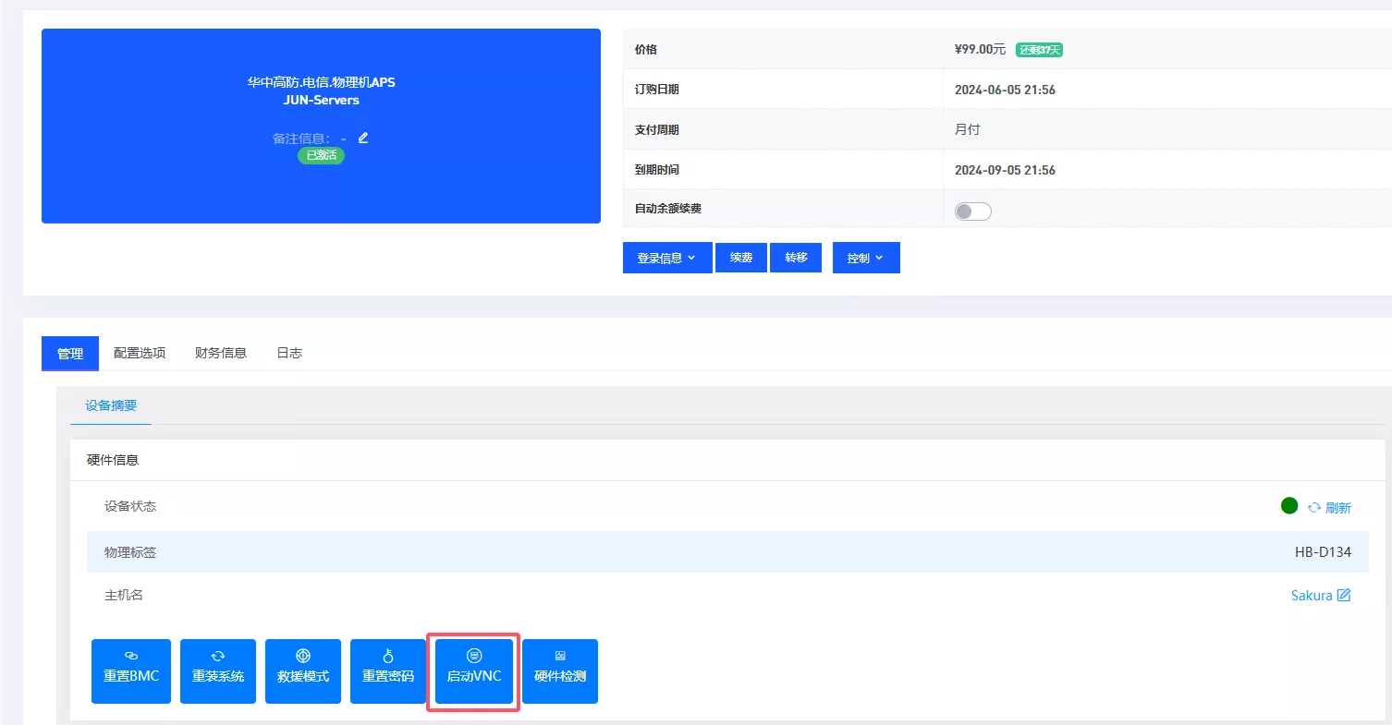Screen dimensions: 1392x725
Task: Open the 财务信息 tab
Action: [221, 353]
